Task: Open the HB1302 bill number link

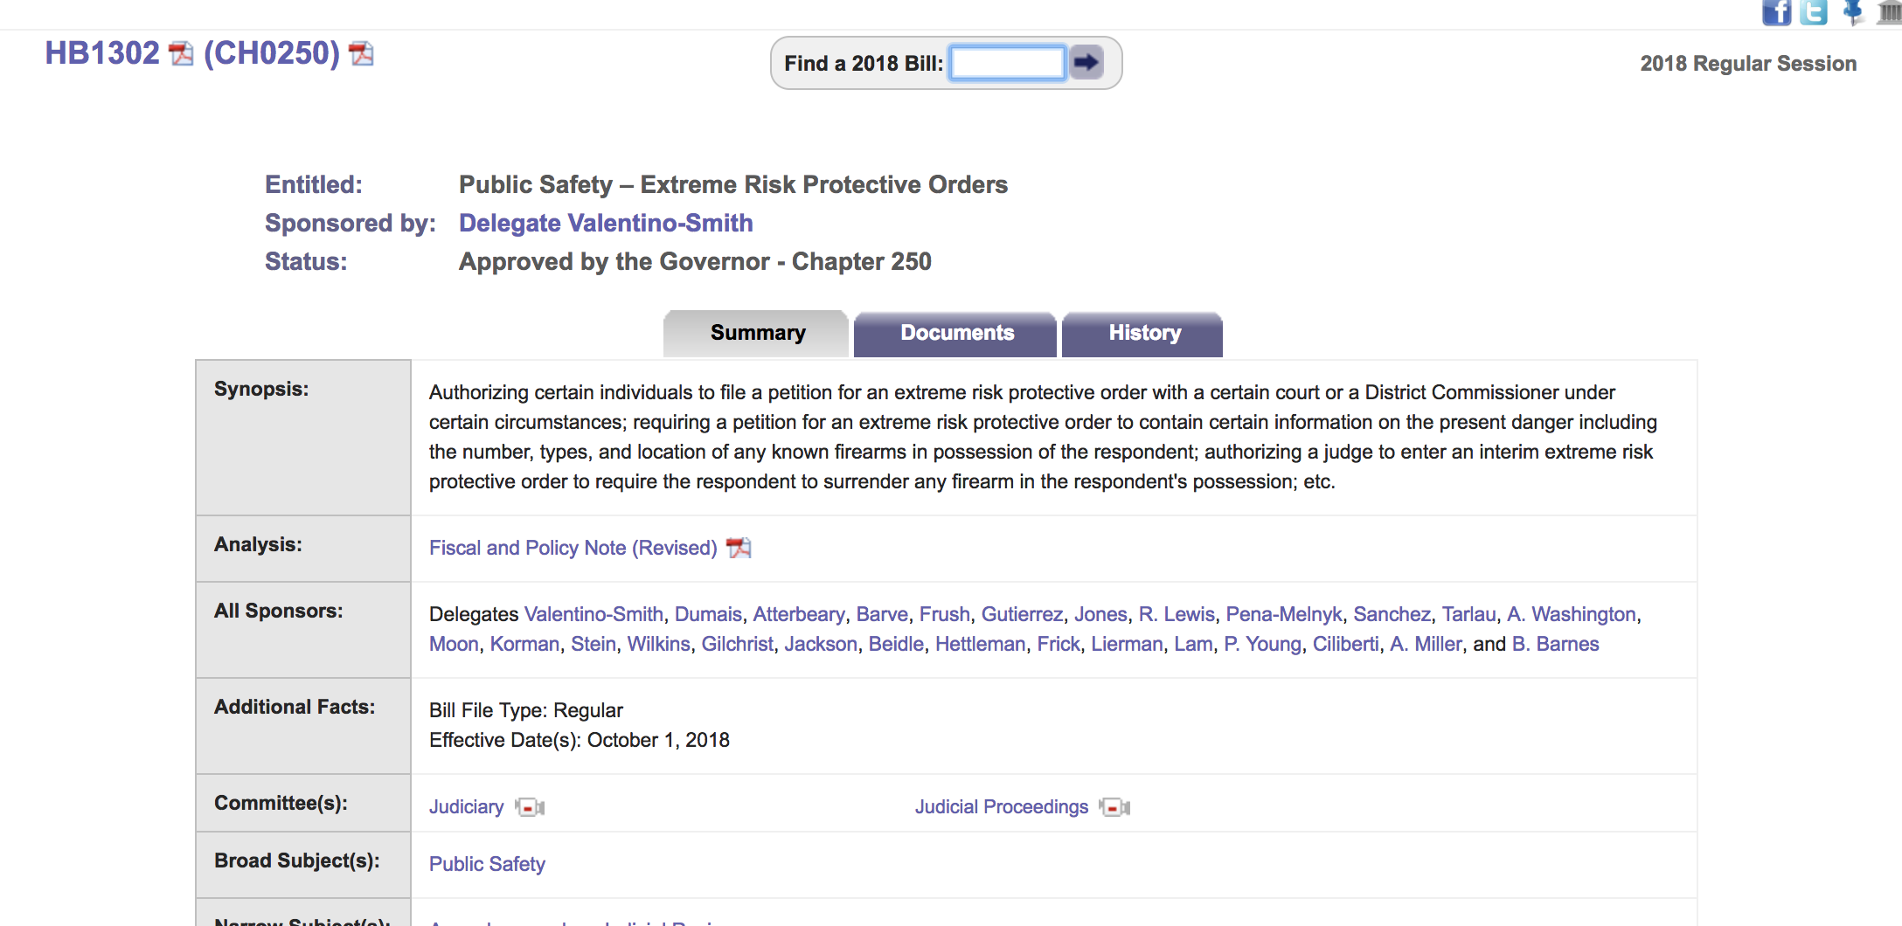Action: tap(102, 54)
